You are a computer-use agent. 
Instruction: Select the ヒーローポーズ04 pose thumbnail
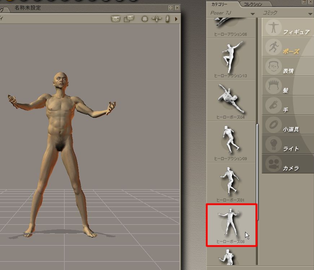tap(231, 100)
